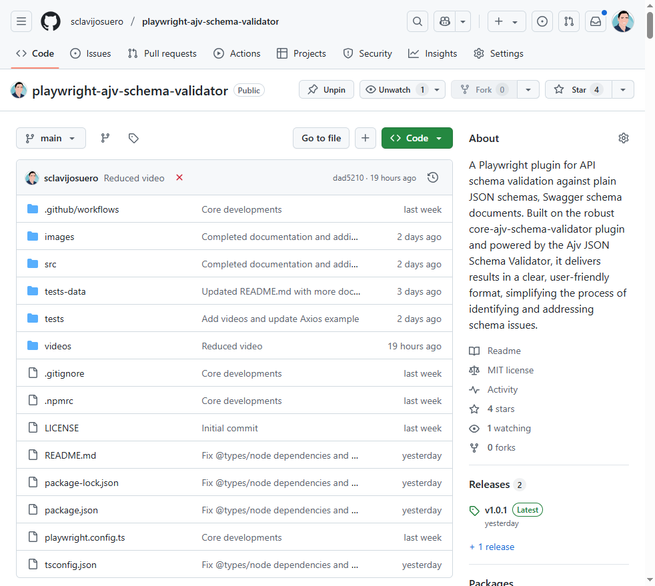
Task: Click the v1.0.1 release tag icon
Action: (x=474, y=511)
